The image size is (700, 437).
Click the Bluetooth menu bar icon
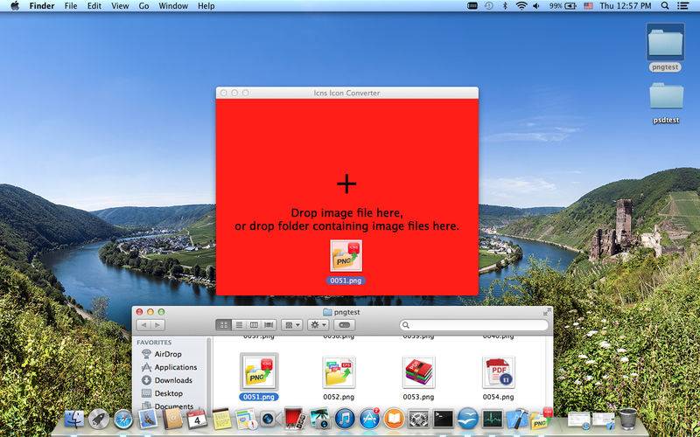click(506, 6)
